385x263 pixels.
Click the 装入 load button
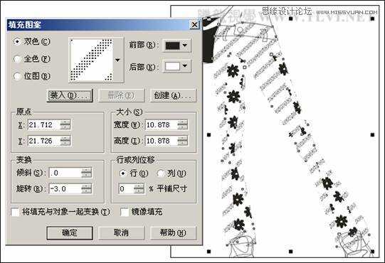tap(70, 95)
